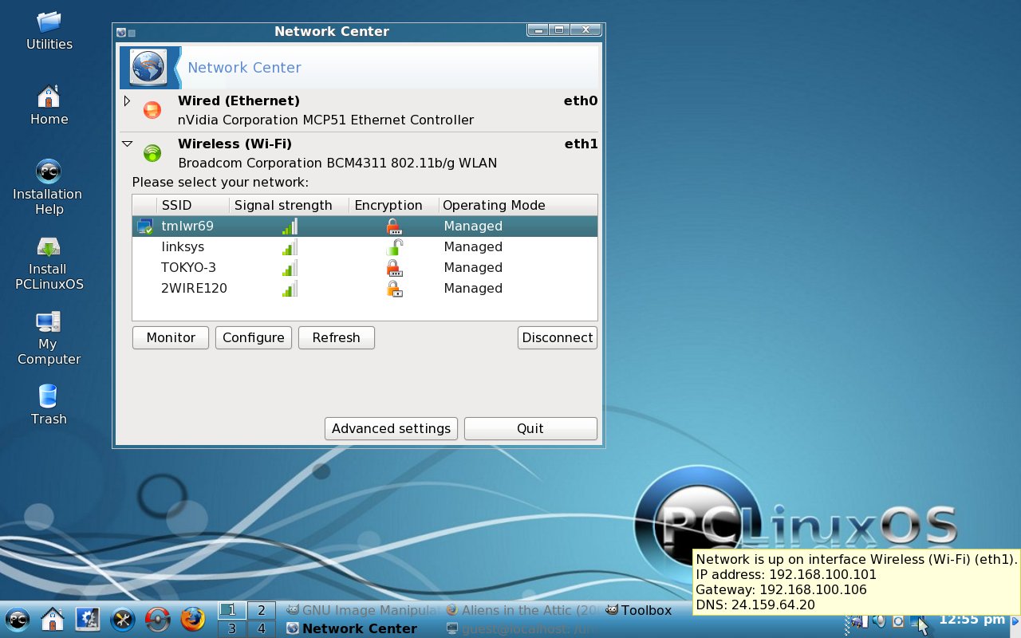The image size is (1021, 638).
Task: Select the tmlwr69 network row
Action: pos(365,226)
